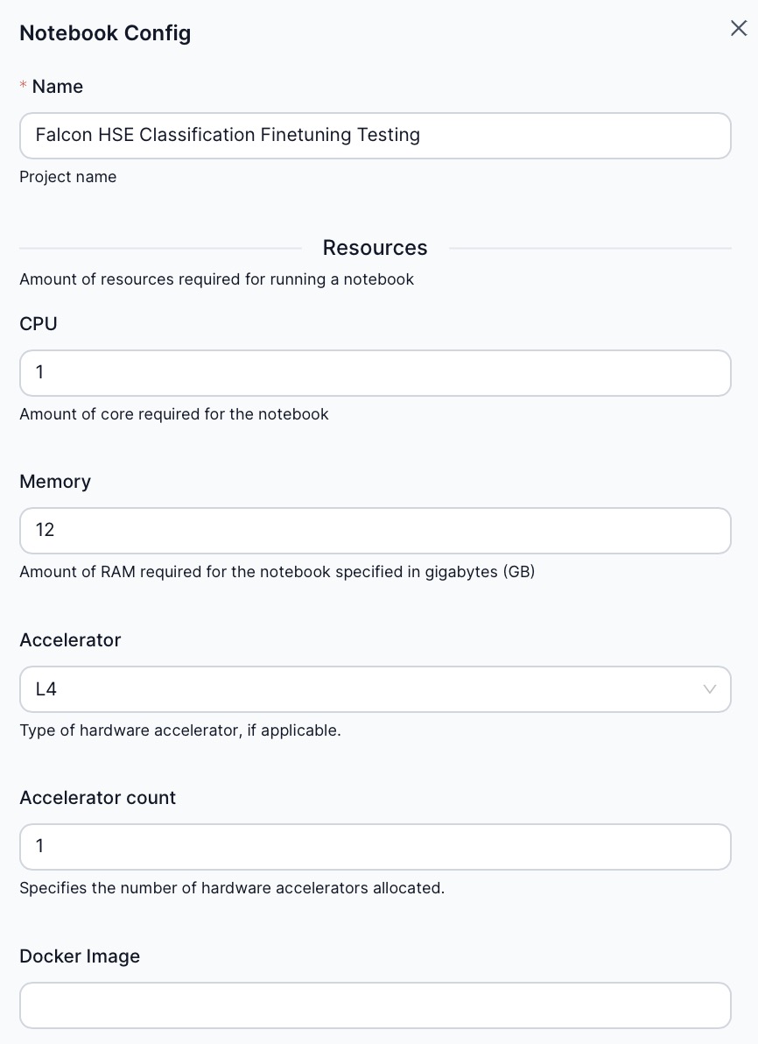Click the Accelerator label
This screenshot has height=1044, width=758.
click(x=70, y=639)
